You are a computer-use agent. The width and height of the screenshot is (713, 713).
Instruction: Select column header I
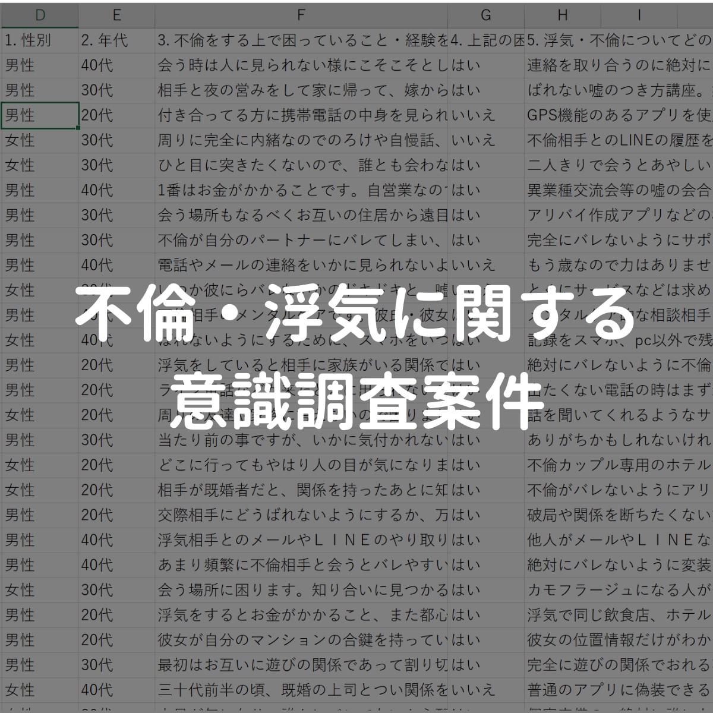639,15
